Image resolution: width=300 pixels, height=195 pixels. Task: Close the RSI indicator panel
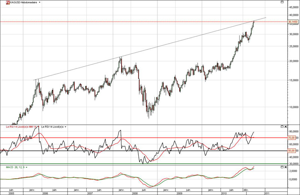pyautogui.click(x=286, y=127)
